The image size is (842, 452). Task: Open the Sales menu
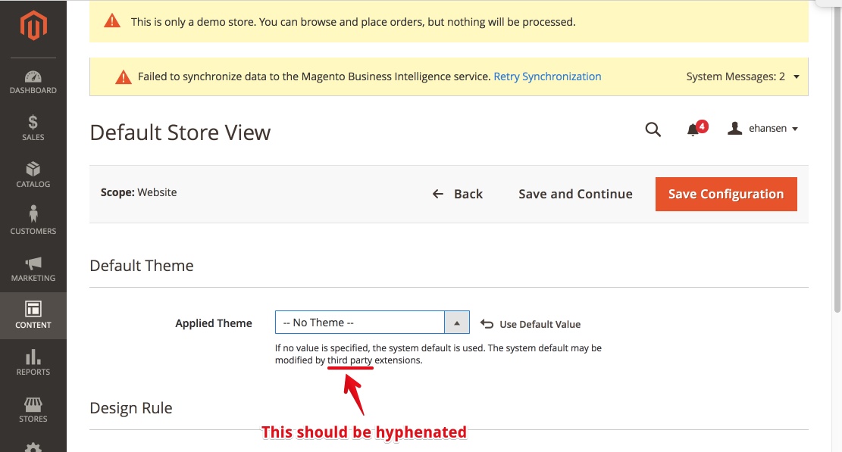[33, 129]
